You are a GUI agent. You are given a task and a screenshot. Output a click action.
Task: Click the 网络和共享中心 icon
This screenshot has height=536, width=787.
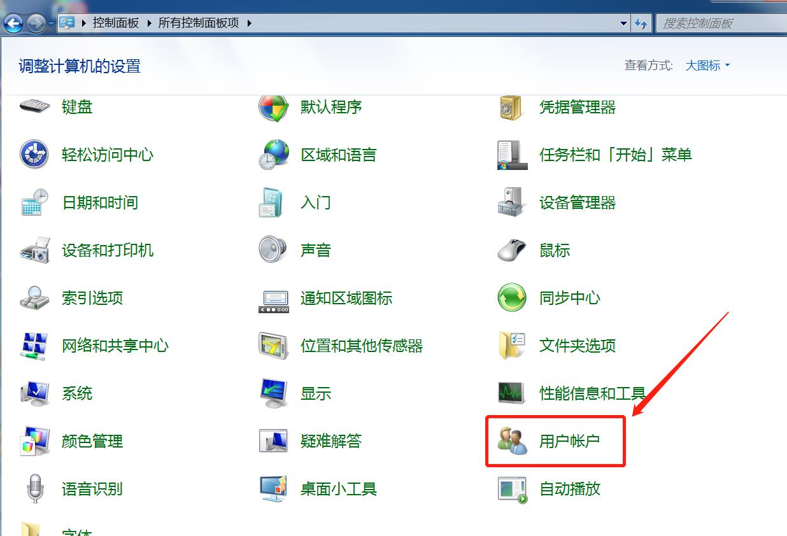point(34,346)
